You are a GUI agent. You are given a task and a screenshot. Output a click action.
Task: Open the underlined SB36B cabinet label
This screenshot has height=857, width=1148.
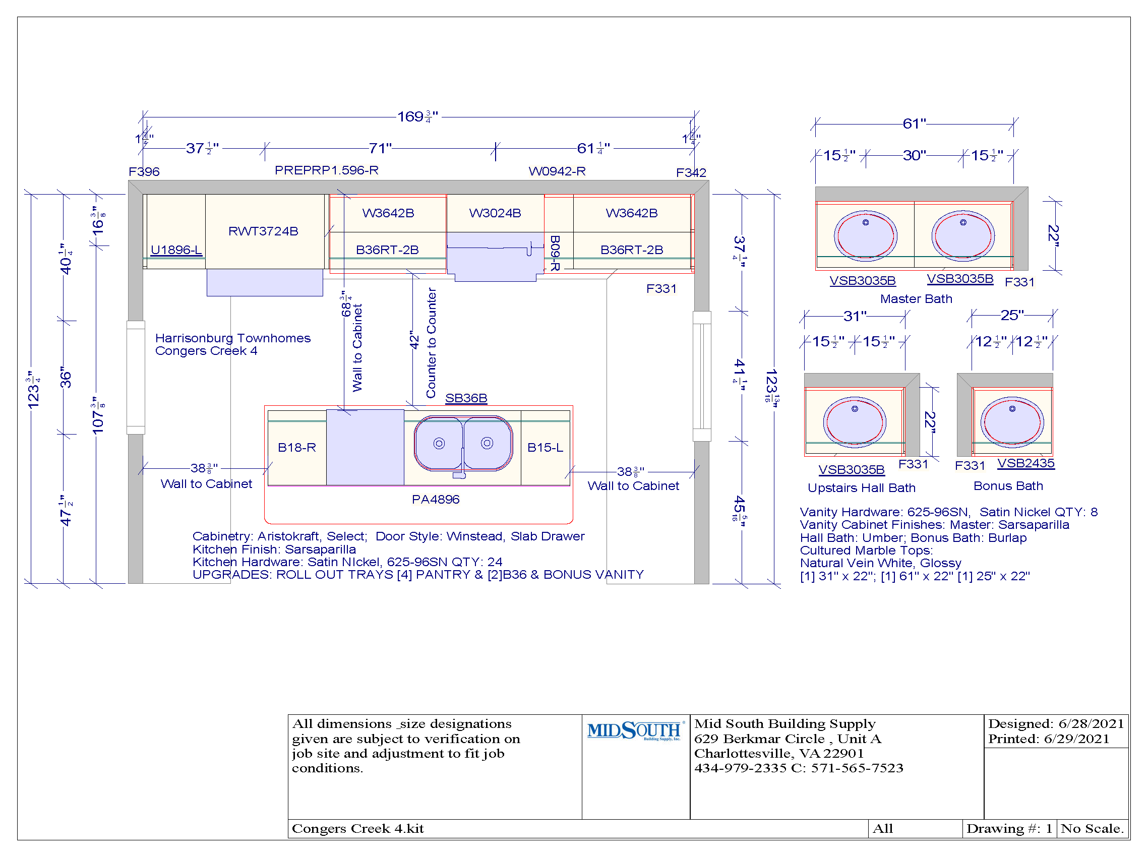(466, 398)
